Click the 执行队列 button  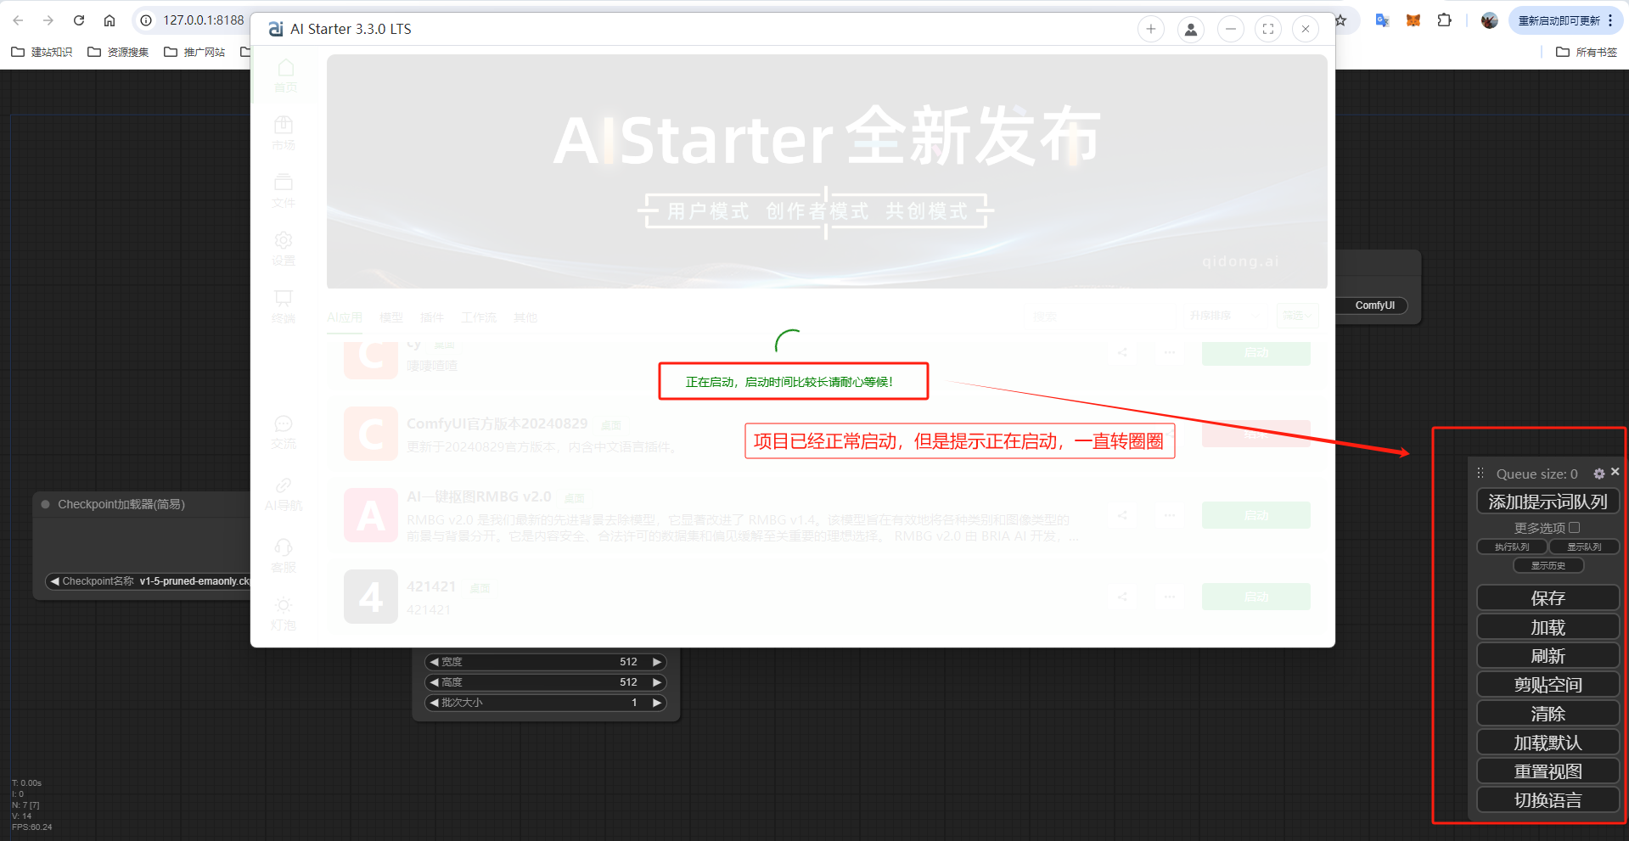[1512, 547]
